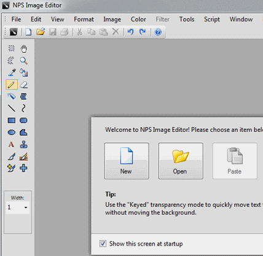Viewport: 263px width, 256px height.
Task: Select the Ellipse shape tool
Action: tap(12, 133)
